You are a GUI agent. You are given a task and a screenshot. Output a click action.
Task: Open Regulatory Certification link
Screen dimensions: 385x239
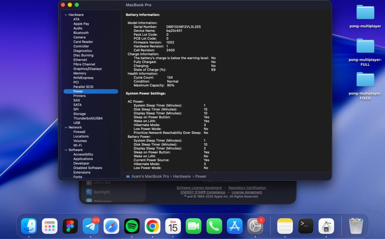pos(247,188)
